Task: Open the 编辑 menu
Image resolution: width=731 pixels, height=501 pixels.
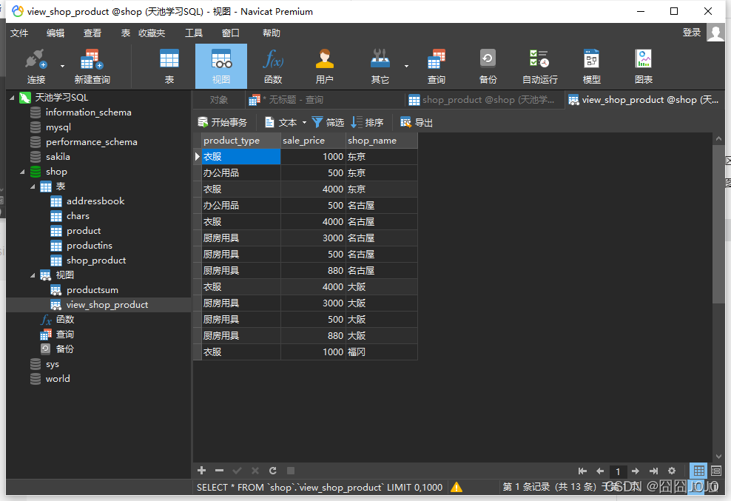Action: (55, 33)
